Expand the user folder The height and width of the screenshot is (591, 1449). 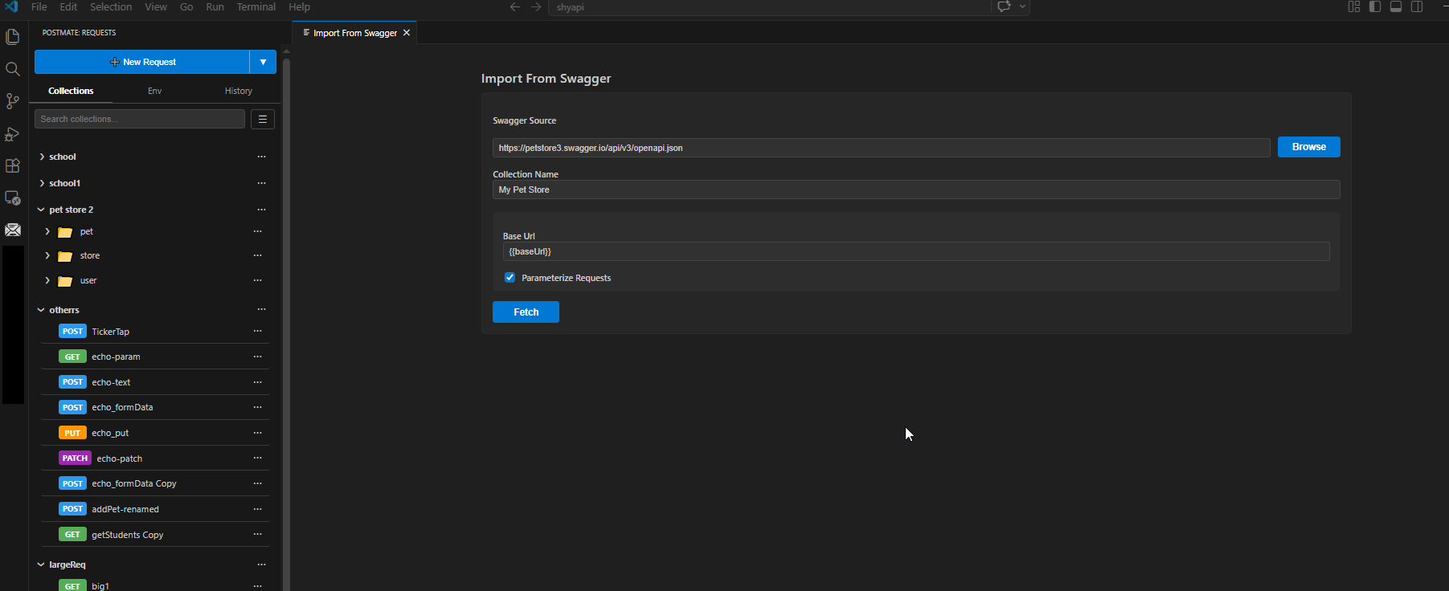(x=47, y=280)
